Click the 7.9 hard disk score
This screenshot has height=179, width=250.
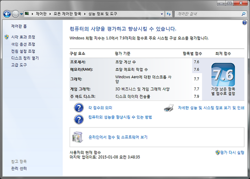(x=197, y=96)
